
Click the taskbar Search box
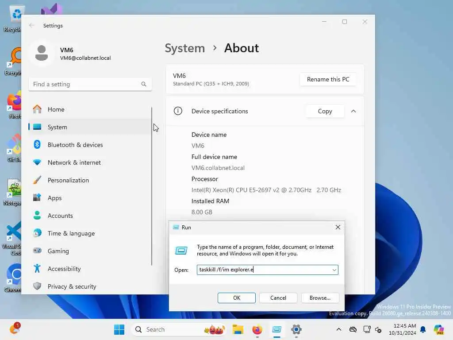(179, 329)
